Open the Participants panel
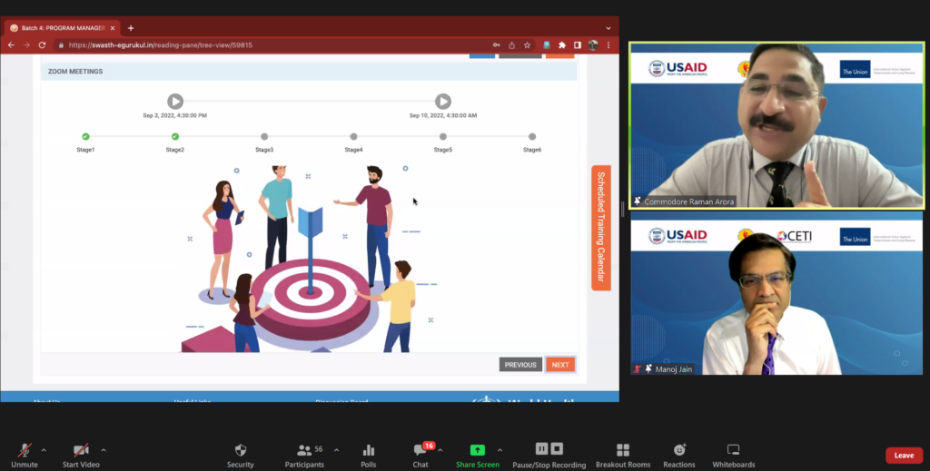 pos(304,455)
